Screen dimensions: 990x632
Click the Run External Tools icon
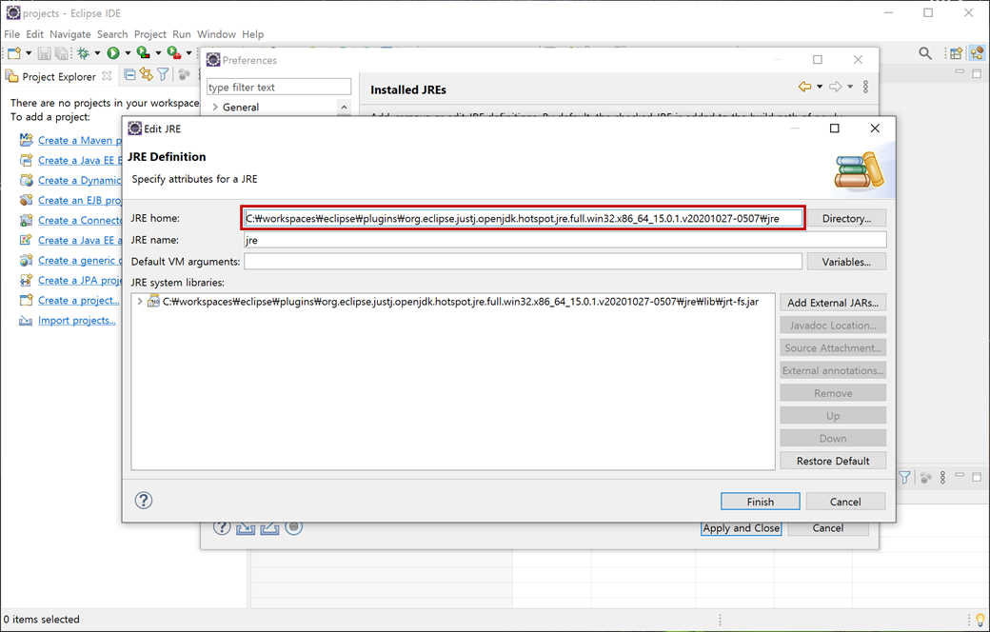tap(174, 53)
